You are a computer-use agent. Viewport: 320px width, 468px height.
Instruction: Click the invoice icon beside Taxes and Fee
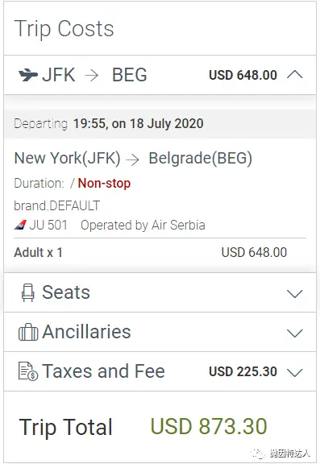pyautogui.click(x=28, y=371)
